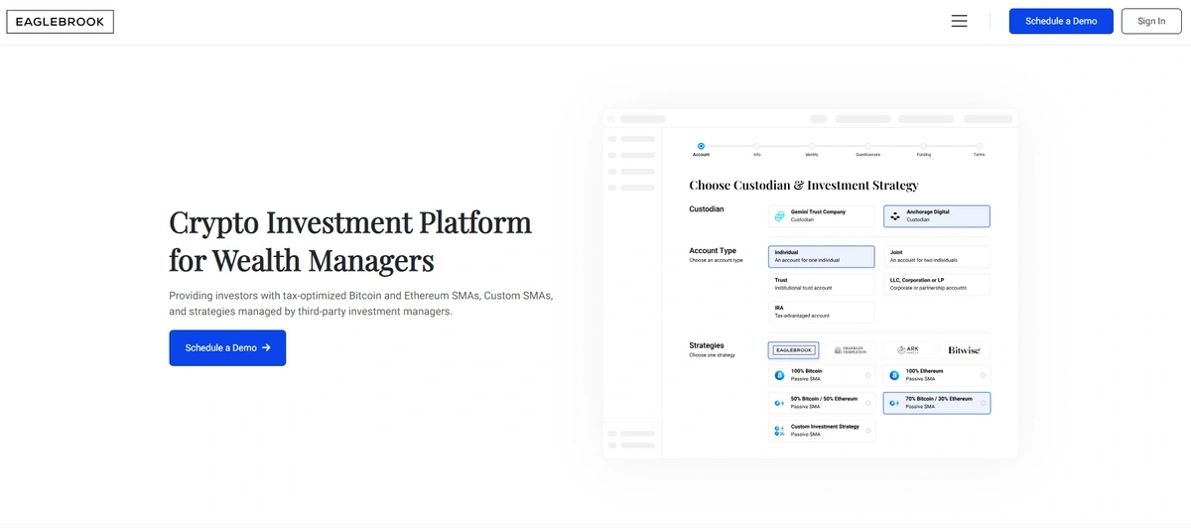Click the 'Choose Custodian & Investment Strategy' heading
This screenshot has width=1191, height=528.
(804, 186)
